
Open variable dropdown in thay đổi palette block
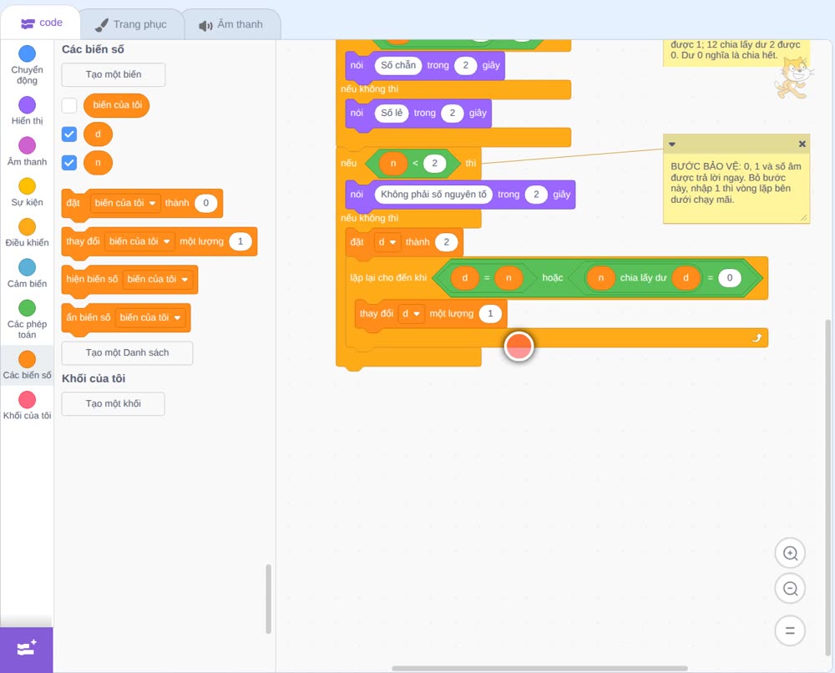point(139,241)
